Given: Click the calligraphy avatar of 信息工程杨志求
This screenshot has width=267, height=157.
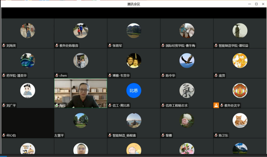Looking at the screenshot, I should pos(187,90).
